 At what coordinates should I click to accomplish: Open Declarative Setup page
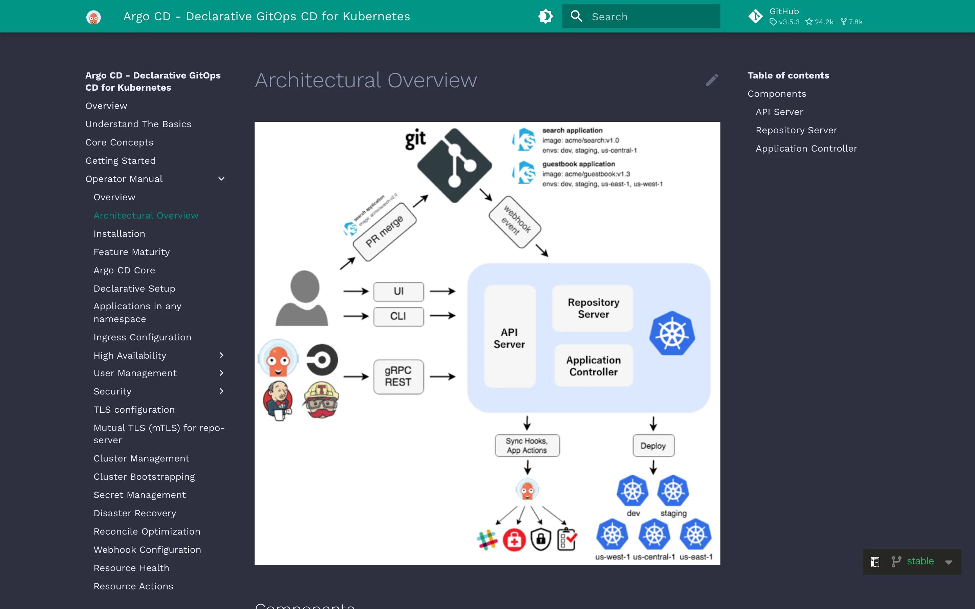134,288
